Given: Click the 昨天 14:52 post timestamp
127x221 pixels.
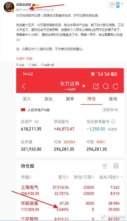Looking at the screenshot, I should pos(22,10).
